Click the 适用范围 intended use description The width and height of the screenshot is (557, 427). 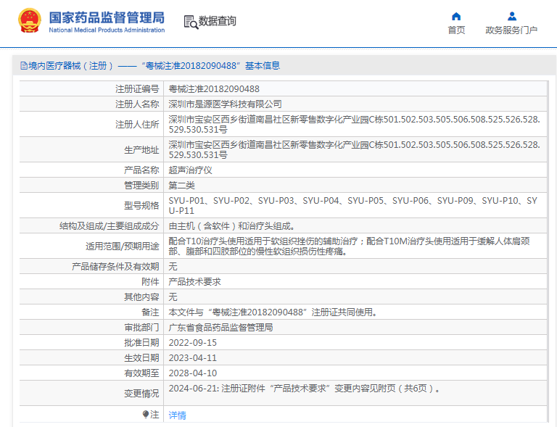[x=349, y=246]
